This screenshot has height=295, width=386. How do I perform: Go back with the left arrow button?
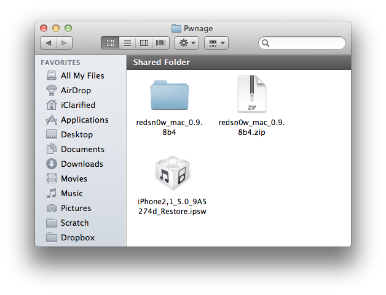49,43
